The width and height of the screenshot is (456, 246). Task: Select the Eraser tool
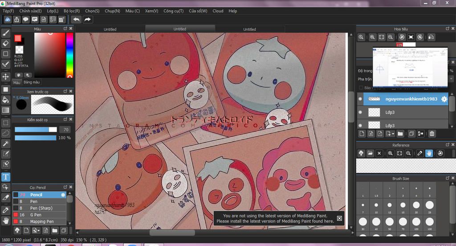pos(5,43)
